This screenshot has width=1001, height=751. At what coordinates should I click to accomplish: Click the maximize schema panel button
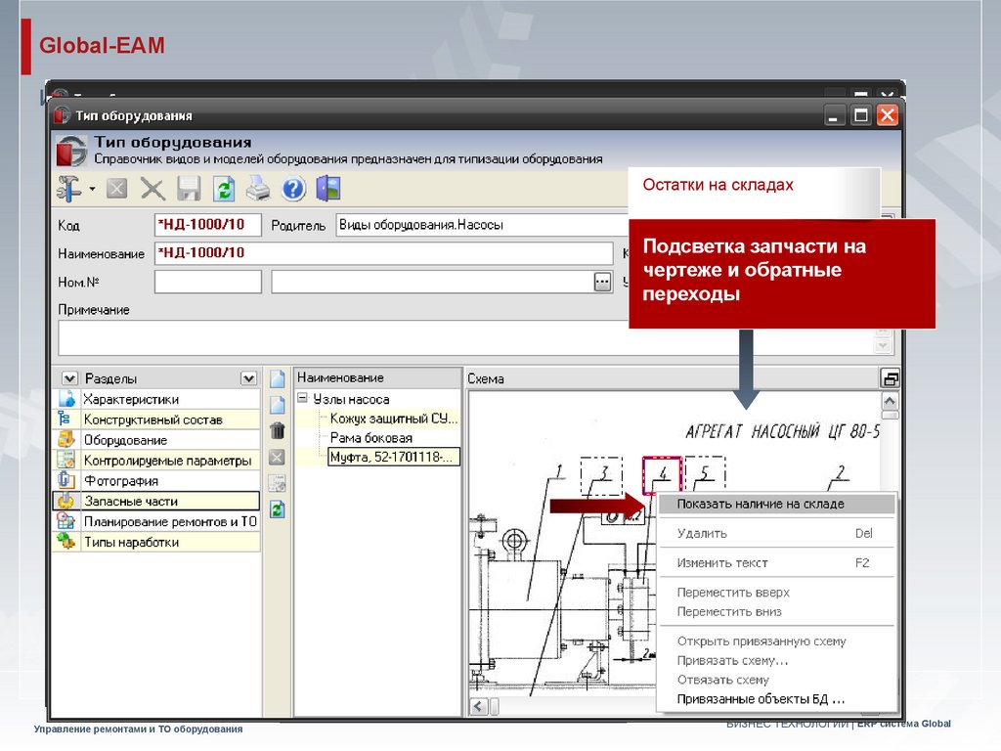pos(890,378)
